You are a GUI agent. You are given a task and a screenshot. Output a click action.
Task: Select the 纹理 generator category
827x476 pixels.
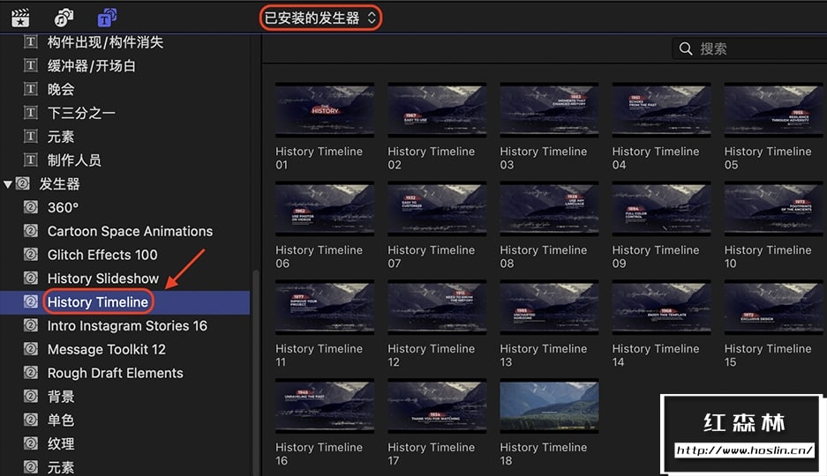coord(61,444)
